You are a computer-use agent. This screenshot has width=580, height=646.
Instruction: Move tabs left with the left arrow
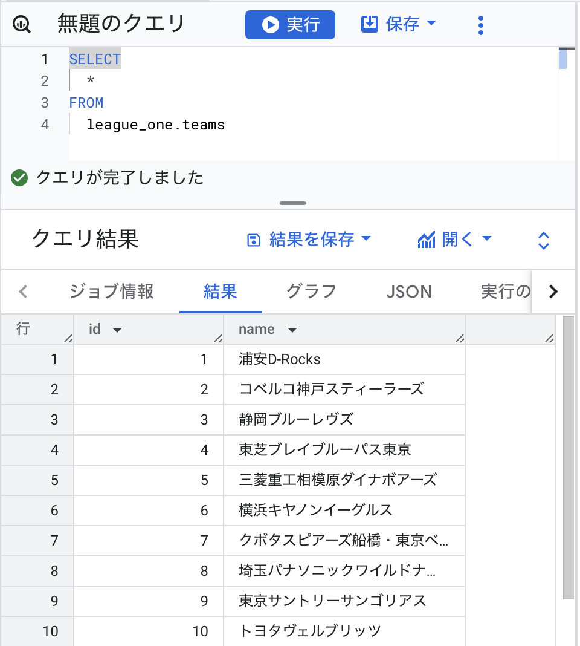(x=24, y=292)
